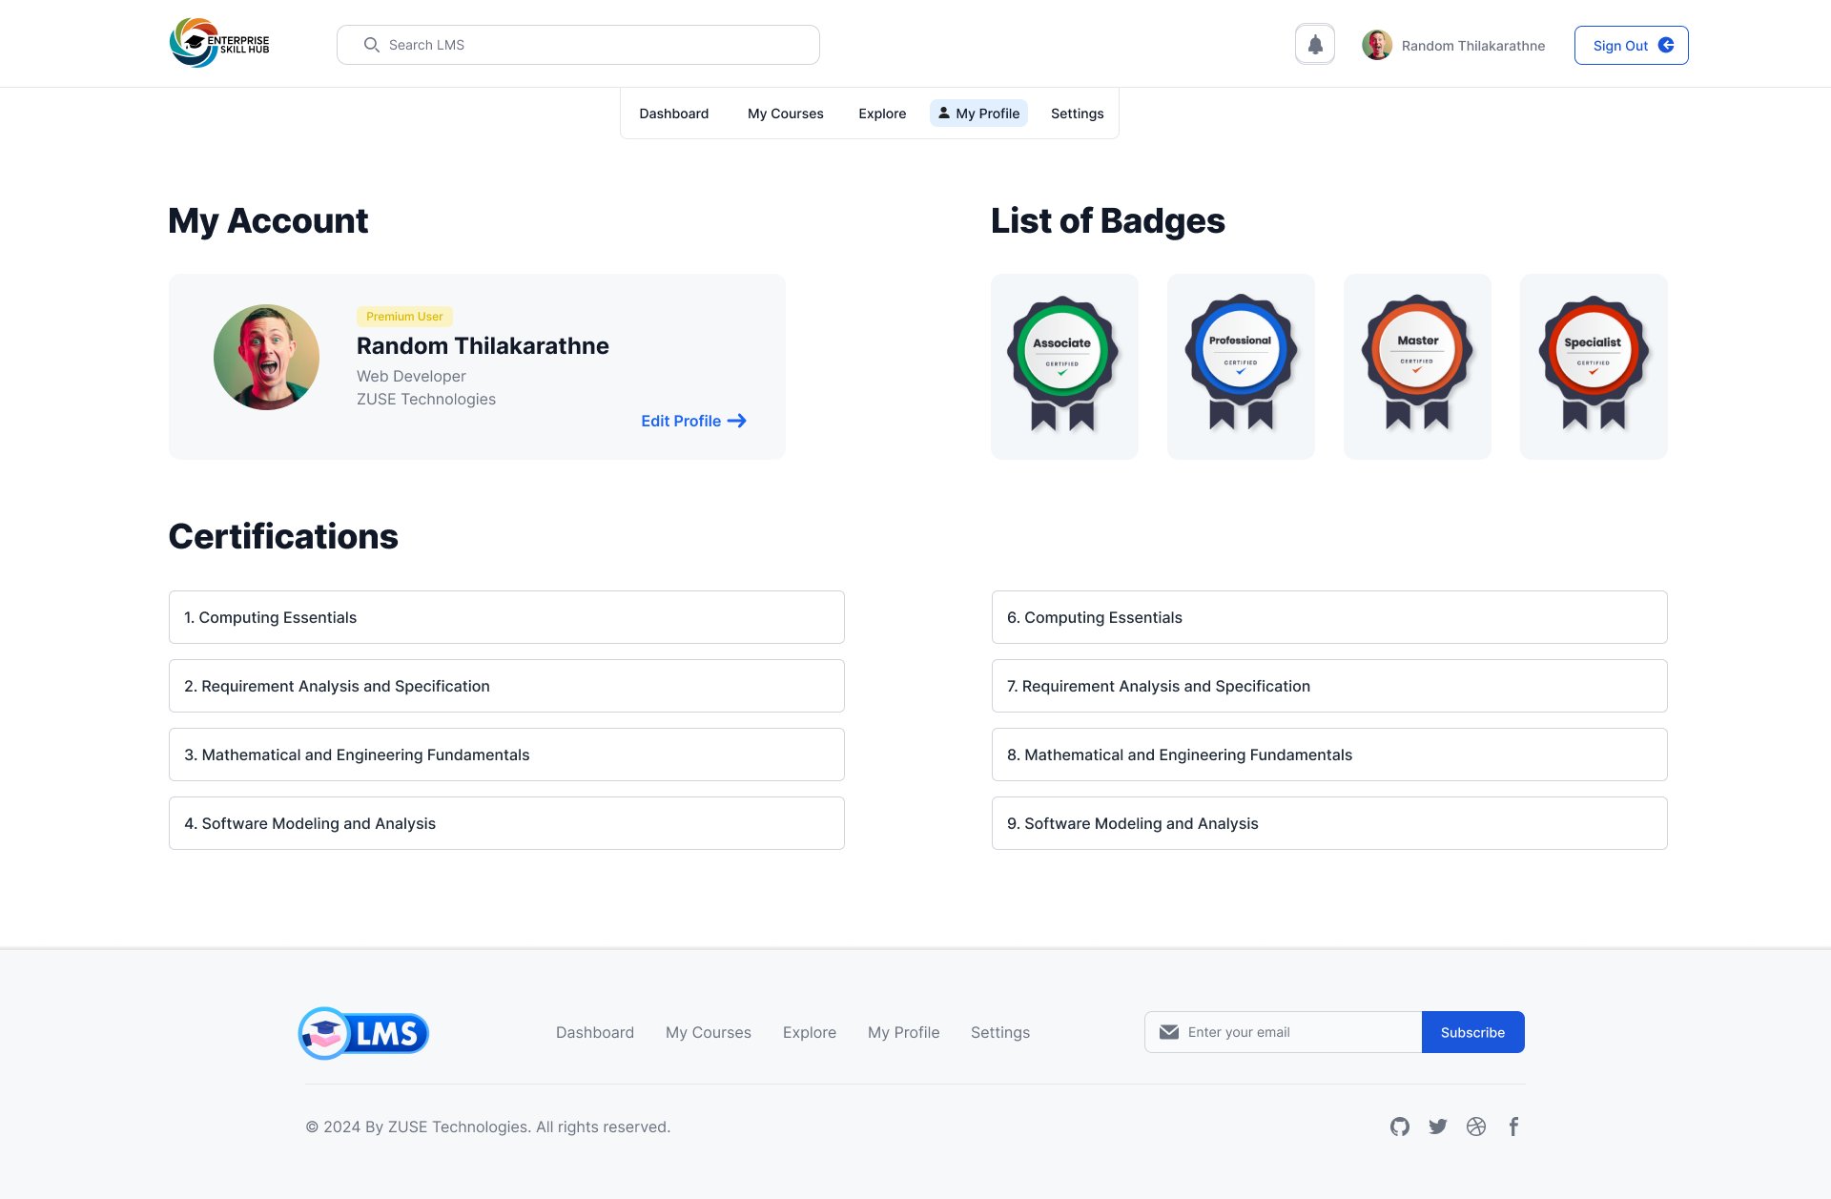Open certification 8. Mathematical and Engineering Fundamentals
This screenshot has height=1199, width=1831.
1329,755
